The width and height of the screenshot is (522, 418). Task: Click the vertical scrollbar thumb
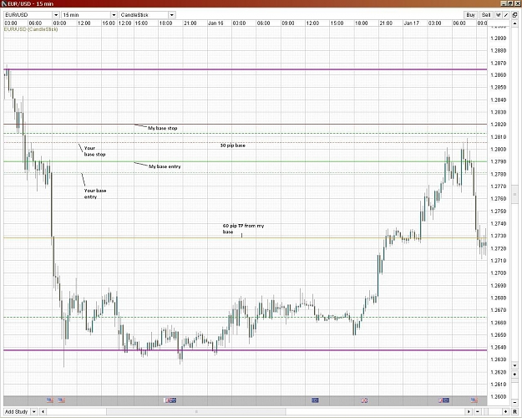click(x=514, y=194)
